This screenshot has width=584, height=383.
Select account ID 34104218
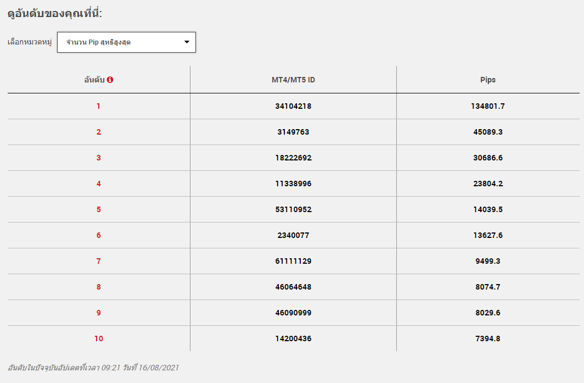point(293,106)
